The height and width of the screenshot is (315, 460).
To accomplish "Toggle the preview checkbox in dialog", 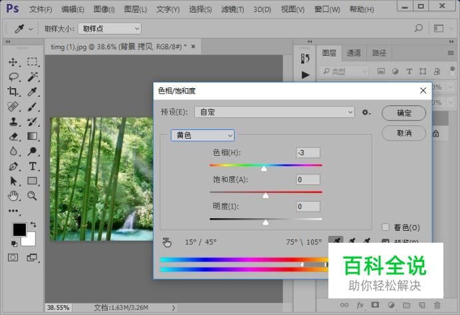I will (386, 241).
